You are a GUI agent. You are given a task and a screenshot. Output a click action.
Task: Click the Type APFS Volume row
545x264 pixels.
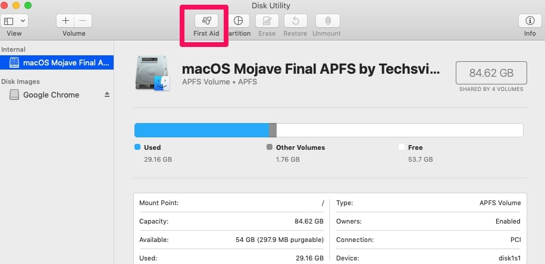[428, 203]
